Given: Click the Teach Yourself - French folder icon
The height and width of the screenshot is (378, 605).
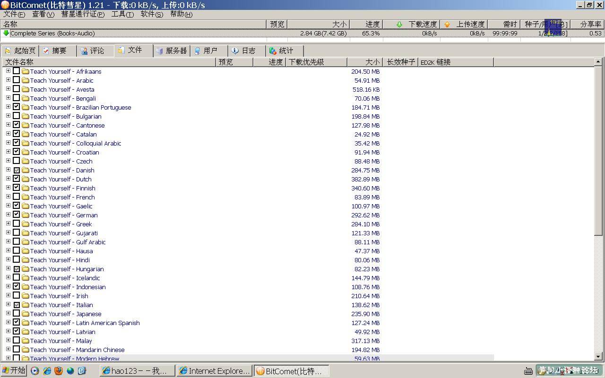Looking at the screenshot, I should 26,197.
